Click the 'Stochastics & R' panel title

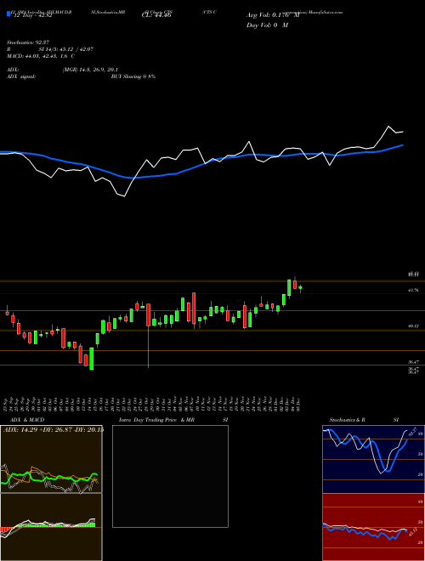[348, 420]
